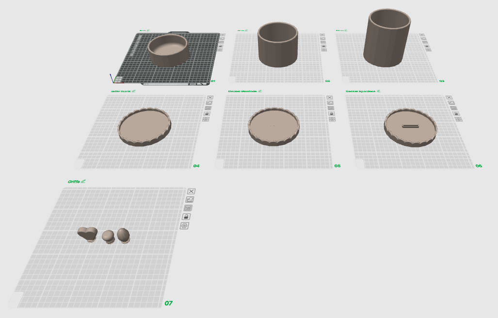
Task: Auto-orient objects on plate 06
Action: coord(451,102)
